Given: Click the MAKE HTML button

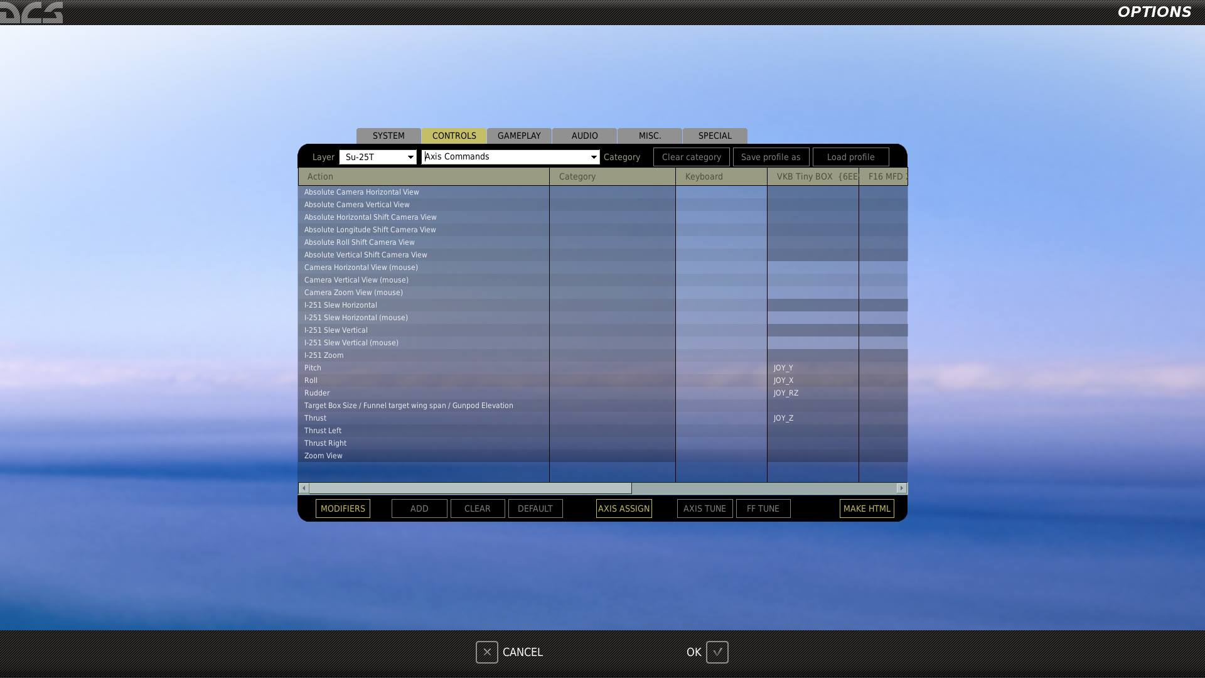Looking at the screenshot, I should [867, 508].
